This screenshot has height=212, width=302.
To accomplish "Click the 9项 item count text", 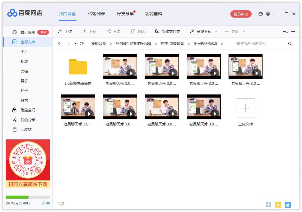I will [x=61, y=204].
